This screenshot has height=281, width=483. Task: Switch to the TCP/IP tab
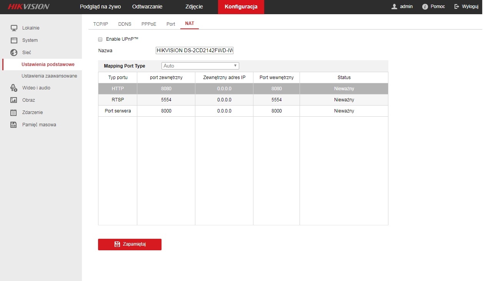tap(101, 24)
